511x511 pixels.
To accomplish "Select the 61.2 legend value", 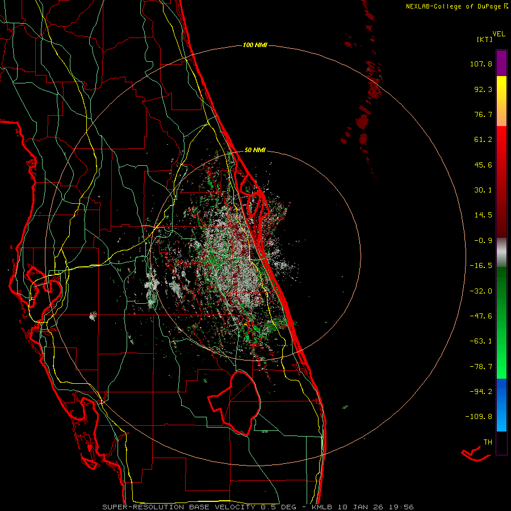I will point(483,140).
